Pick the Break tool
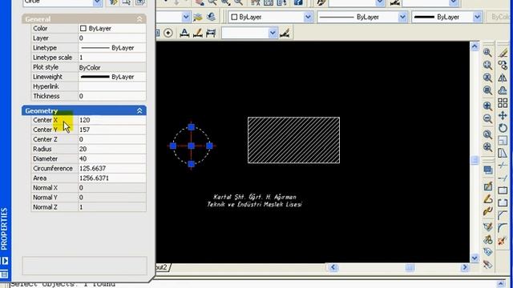The height and width of the screenshot is (288, 513). point(503,202)
